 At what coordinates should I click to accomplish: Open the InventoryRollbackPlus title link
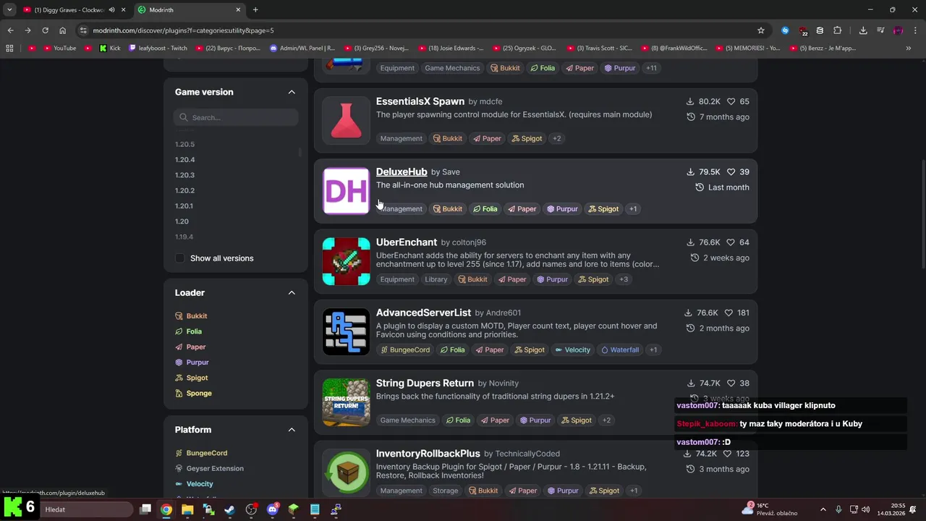pyautogui.click(x=428, y=454)
